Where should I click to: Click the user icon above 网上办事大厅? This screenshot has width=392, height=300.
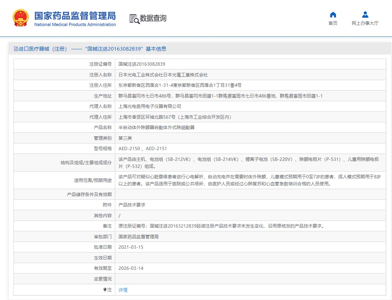[365, 15]
